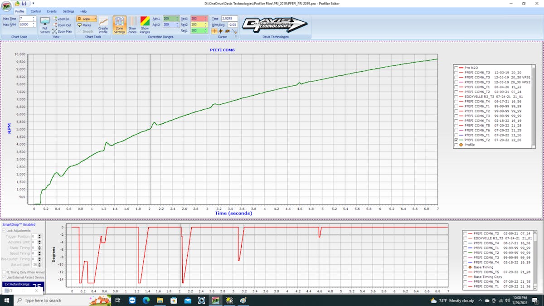Uncheck PFEFI COM6_T2 07-29-22 22_06 trace

click(456, 140)
